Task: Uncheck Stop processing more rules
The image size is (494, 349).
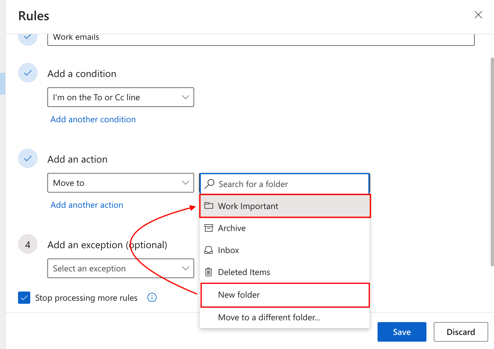Action: 24,297
